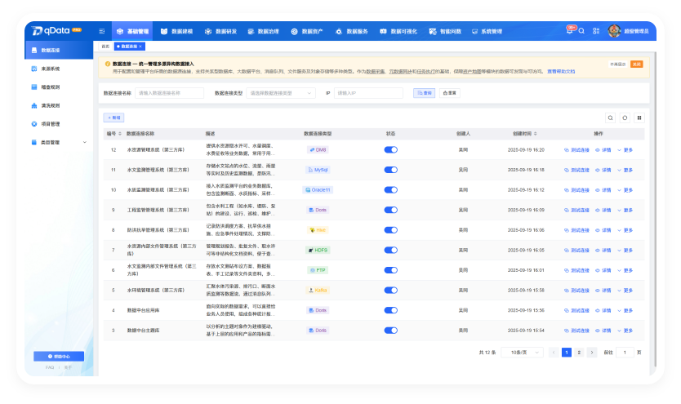Focus the IP input field
Image resolution: width=681 pixels, height=404 pixels.
click(368, 93)
